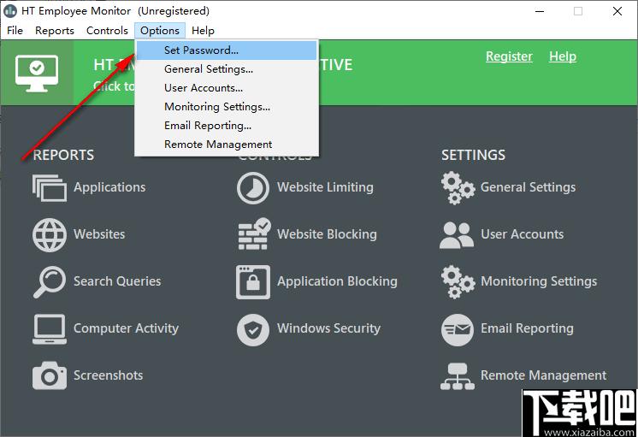Click the Website Blocking firewall icon
This screenshot has height=437, width=638.
253,234
